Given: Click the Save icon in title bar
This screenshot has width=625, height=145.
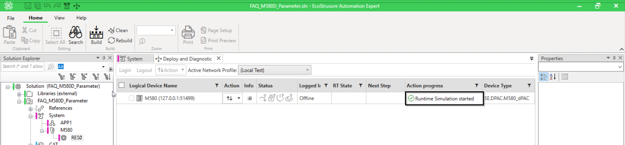Looking at the screenshot, I should pyautogui.click(x=28, y=6).
